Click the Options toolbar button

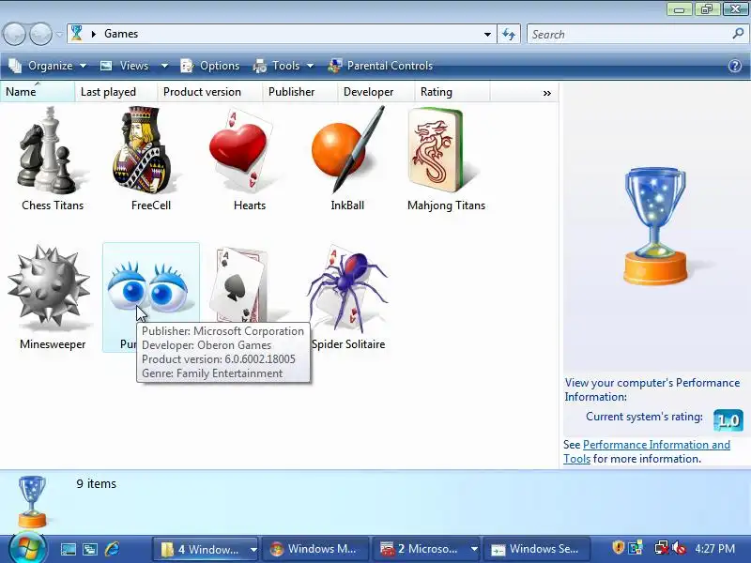209,66
